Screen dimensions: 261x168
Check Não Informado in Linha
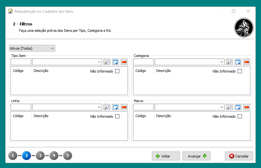117,116
